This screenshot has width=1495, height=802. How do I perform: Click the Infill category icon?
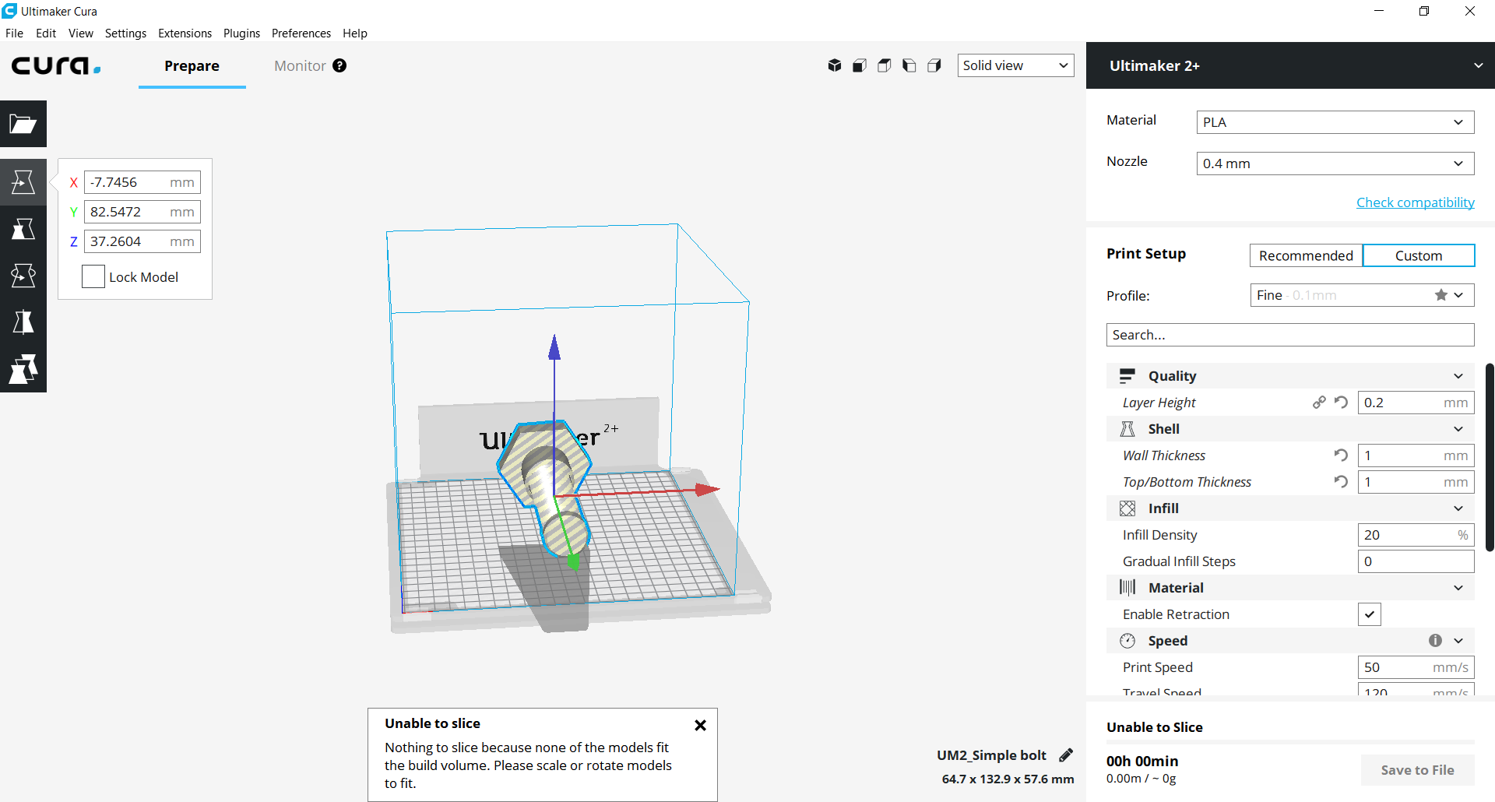coord(1127,508)
